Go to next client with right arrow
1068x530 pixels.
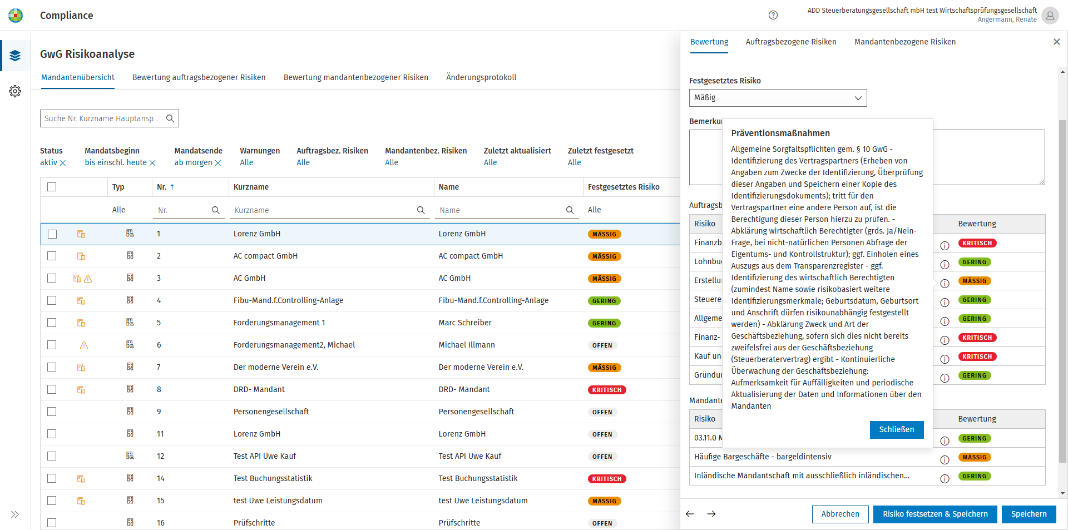(711, 514)
